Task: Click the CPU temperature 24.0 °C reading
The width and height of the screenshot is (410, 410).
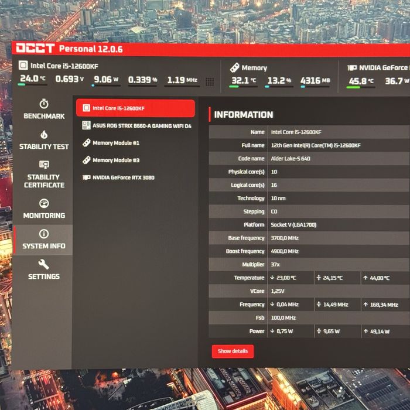Action: pyautogui.click(x=33, y=78)
